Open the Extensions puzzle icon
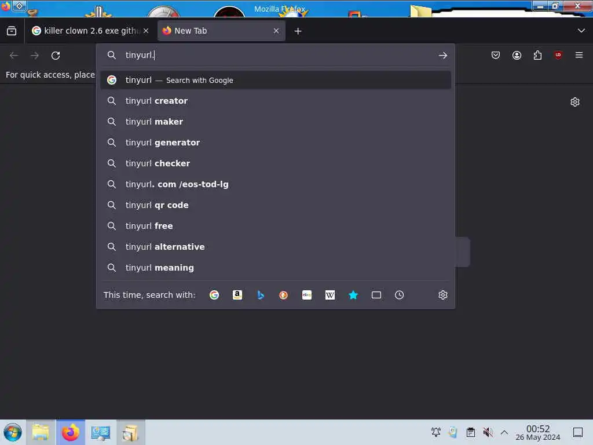Viewport: 593px width, 445px height. [537, 56]
